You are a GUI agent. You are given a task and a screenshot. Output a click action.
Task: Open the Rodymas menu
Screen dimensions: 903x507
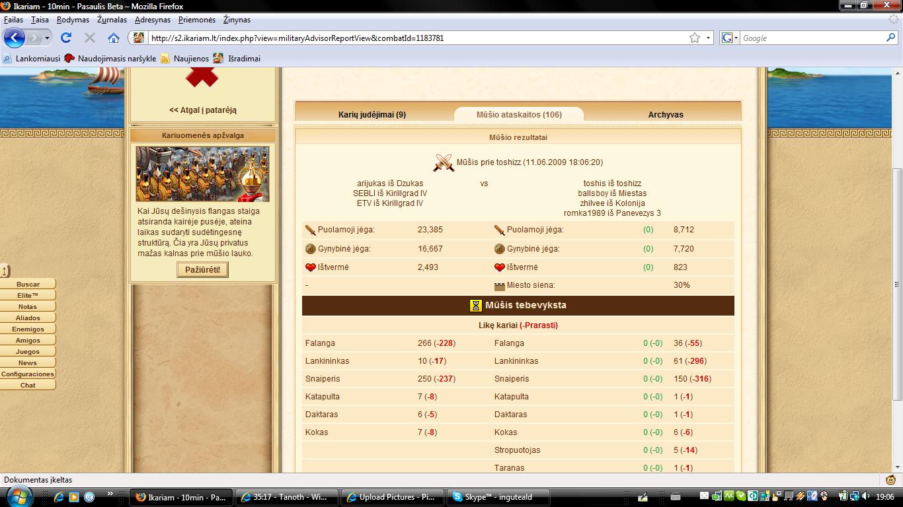73,20
